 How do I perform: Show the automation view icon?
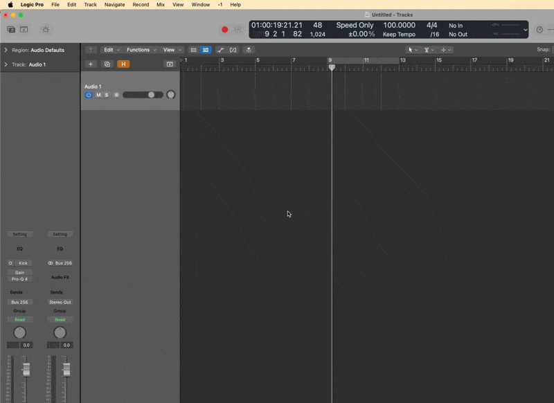pos(220,50)
